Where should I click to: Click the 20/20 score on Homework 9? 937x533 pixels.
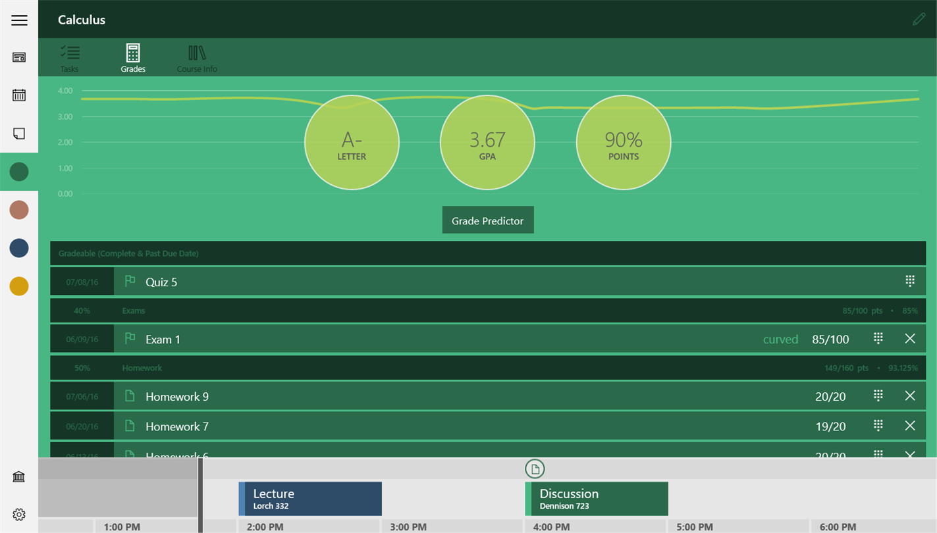(x=830, y=397)
